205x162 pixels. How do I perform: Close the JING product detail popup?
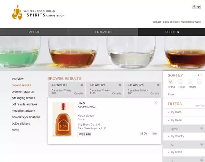(156, 103)
